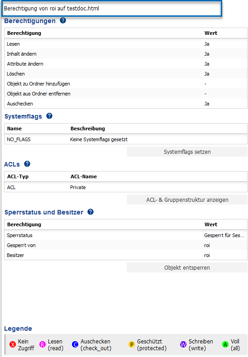Screen dimensions: 248x357
Task: Click the blue C Auschecken legend icon
Action: tap(75, 344)
